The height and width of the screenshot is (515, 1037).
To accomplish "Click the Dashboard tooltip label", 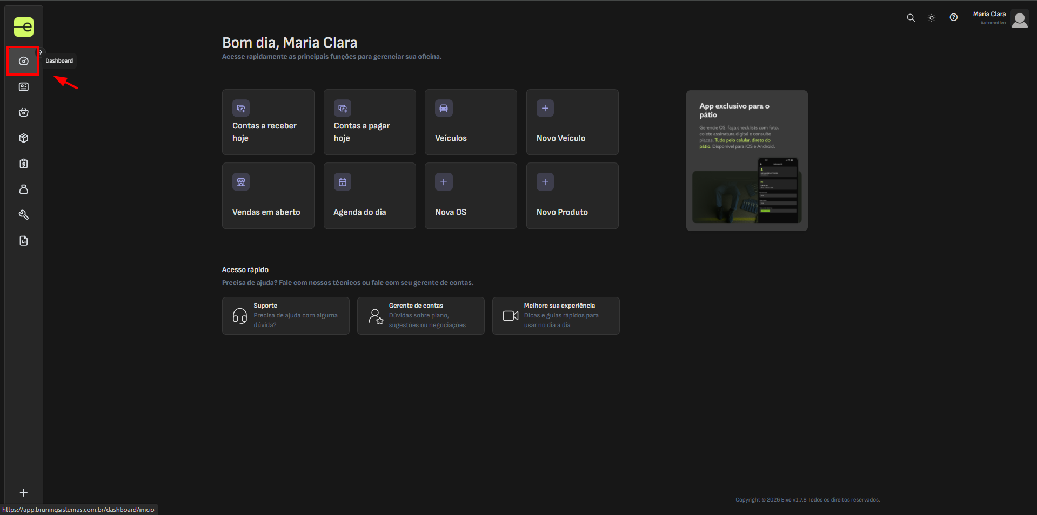I will click(x=59, y=61).
